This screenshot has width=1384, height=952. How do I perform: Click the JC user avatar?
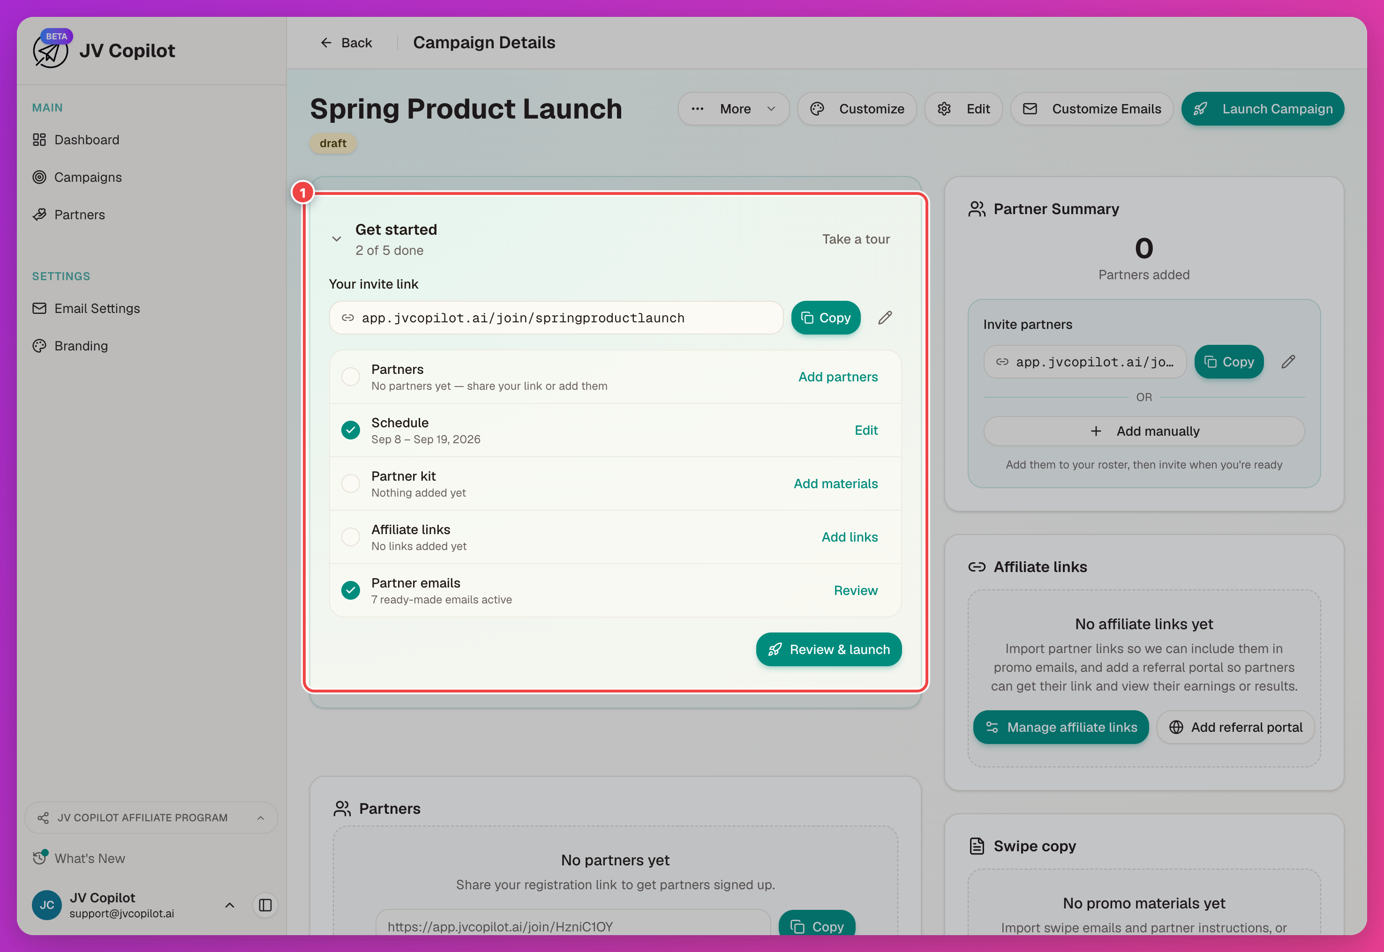pos(46,905)
